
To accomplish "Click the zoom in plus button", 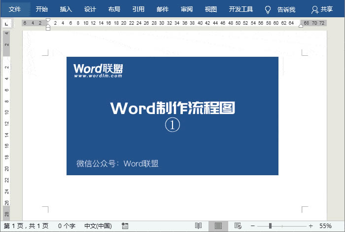I will click(x=310, y=226).
